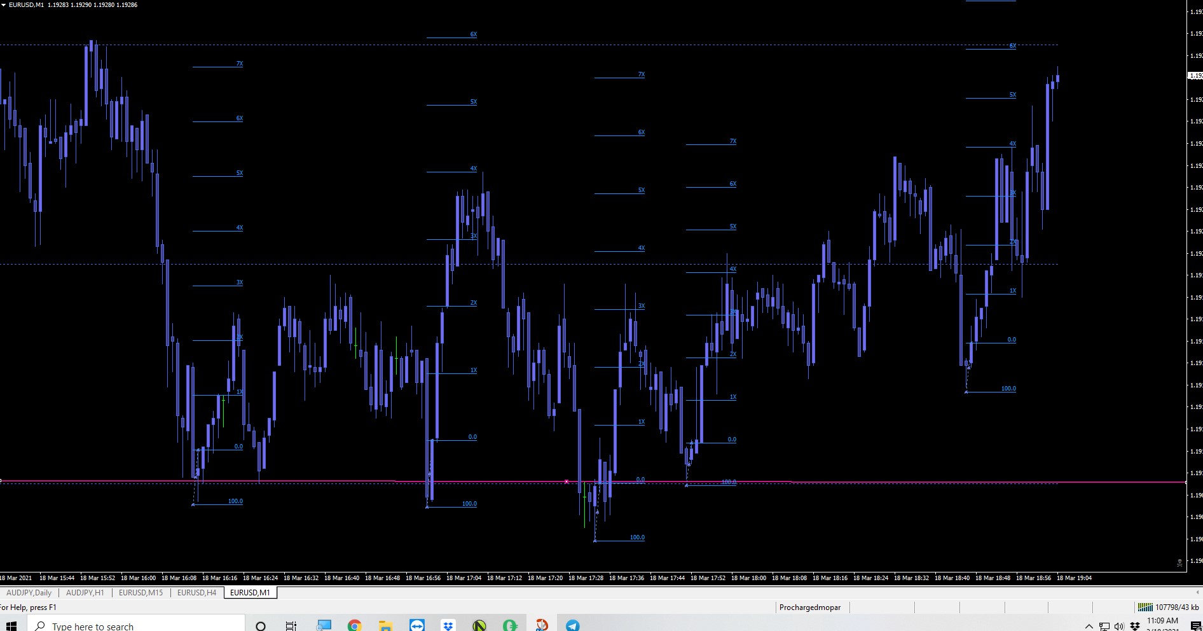Screen dimensions: 1203x631
Task: Click the Prochargedmopar profile in the status bar
Action: (810, 607)
